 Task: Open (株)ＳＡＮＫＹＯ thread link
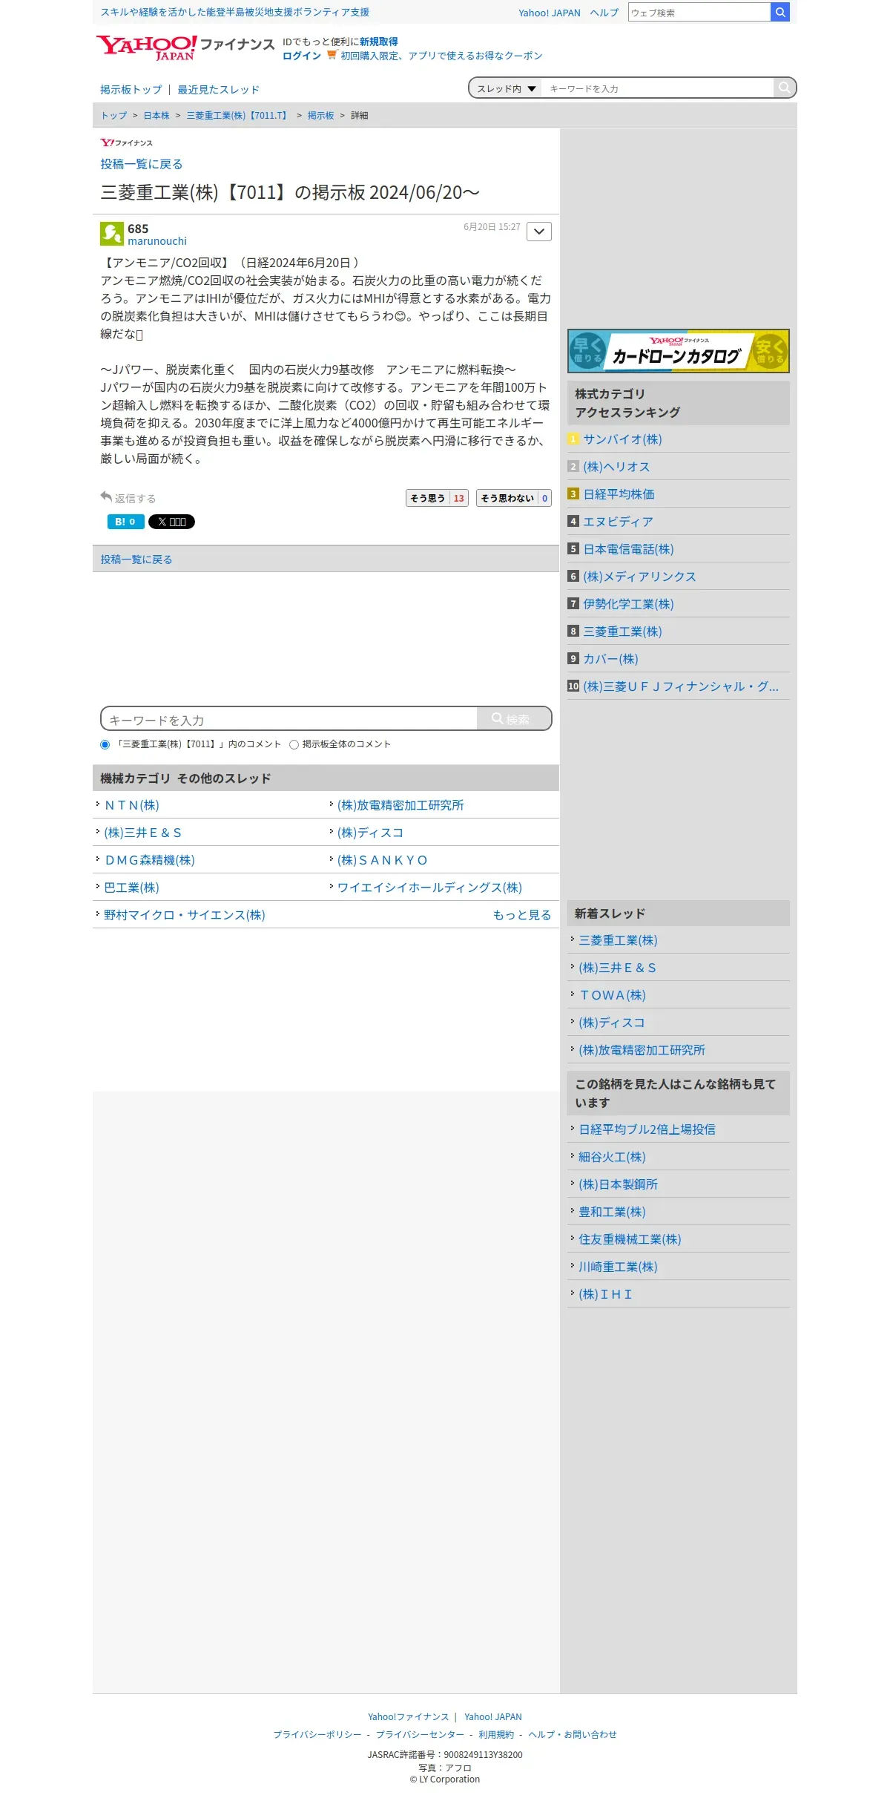(x=382, y=860)
